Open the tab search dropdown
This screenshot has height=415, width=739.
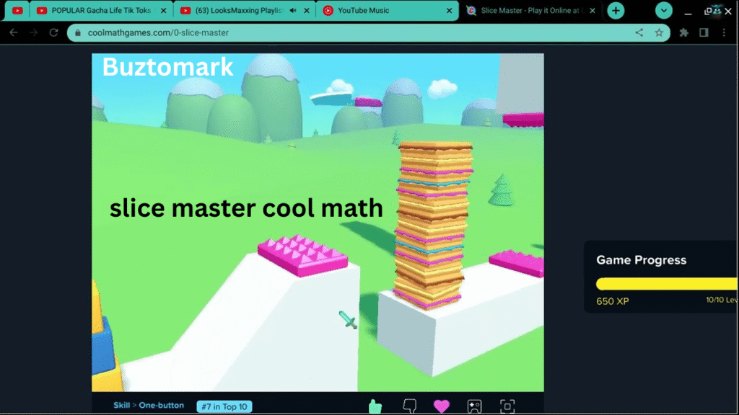(x=664, y=10)
